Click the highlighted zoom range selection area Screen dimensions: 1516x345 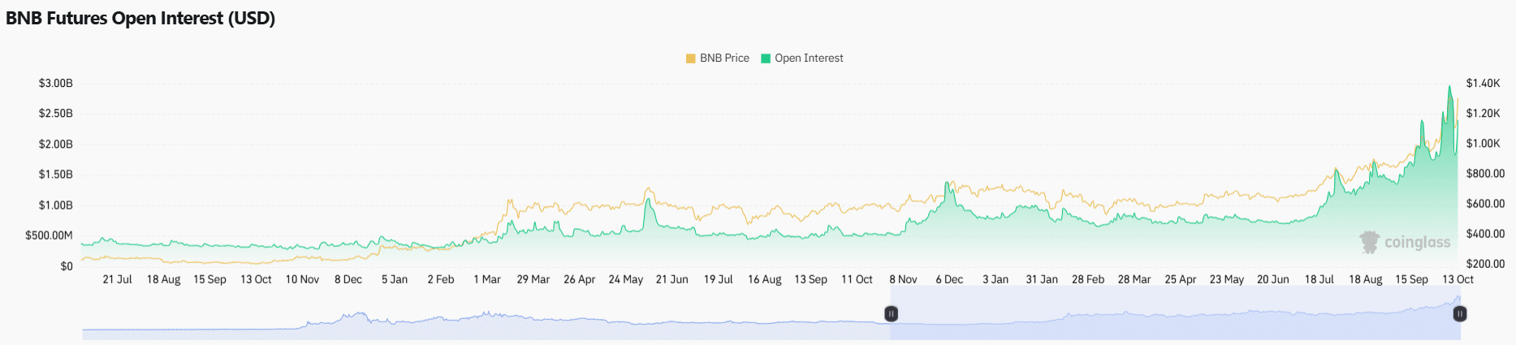[x=1175, y=313]
